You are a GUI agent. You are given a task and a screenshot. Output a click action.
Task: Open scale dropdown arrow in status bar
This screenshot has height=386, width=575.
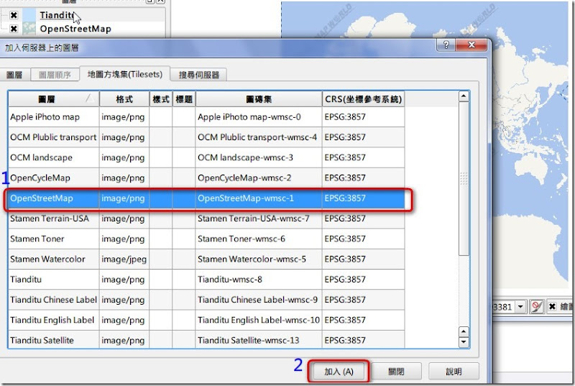tap(520, 306)
